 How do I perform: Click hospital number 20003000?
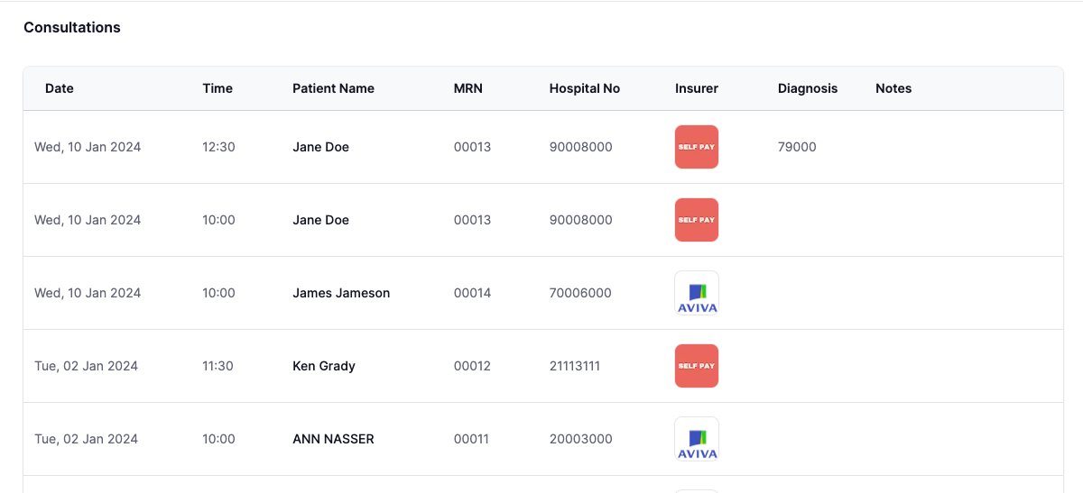click(x=580, y=439)
